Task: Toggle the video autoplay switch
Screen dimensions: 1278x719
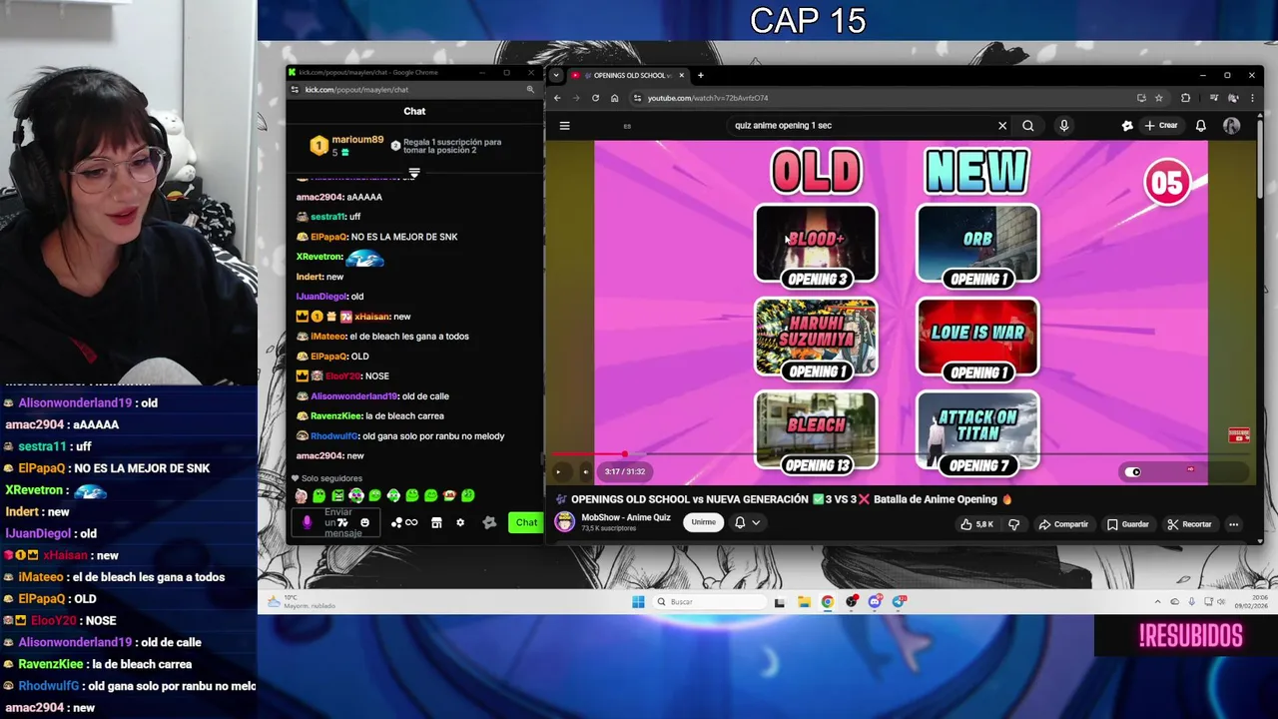Action: tap(1132, 471)
